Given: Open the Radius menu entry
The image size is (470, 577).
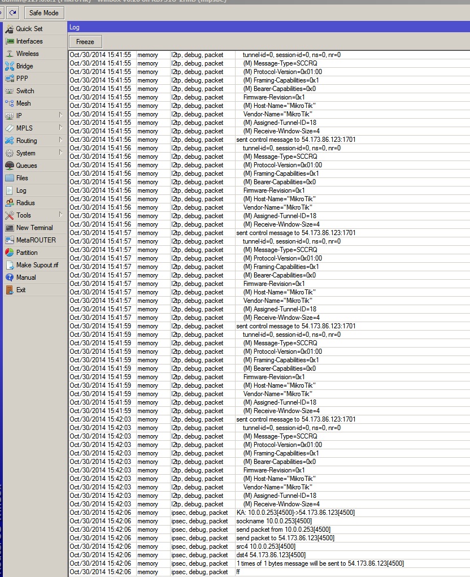Looking at the screenshot, I should (35, 203).
